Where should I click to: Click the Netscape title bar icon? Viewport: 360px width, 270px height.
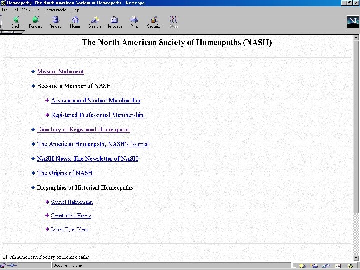click(3, 3)
